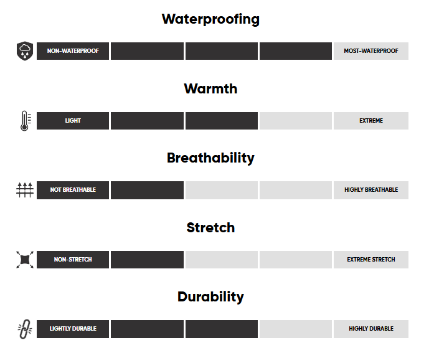Select the HIGHLY DURABLE segment
Screen dimensions: 434x345
[x=371, y=329]
